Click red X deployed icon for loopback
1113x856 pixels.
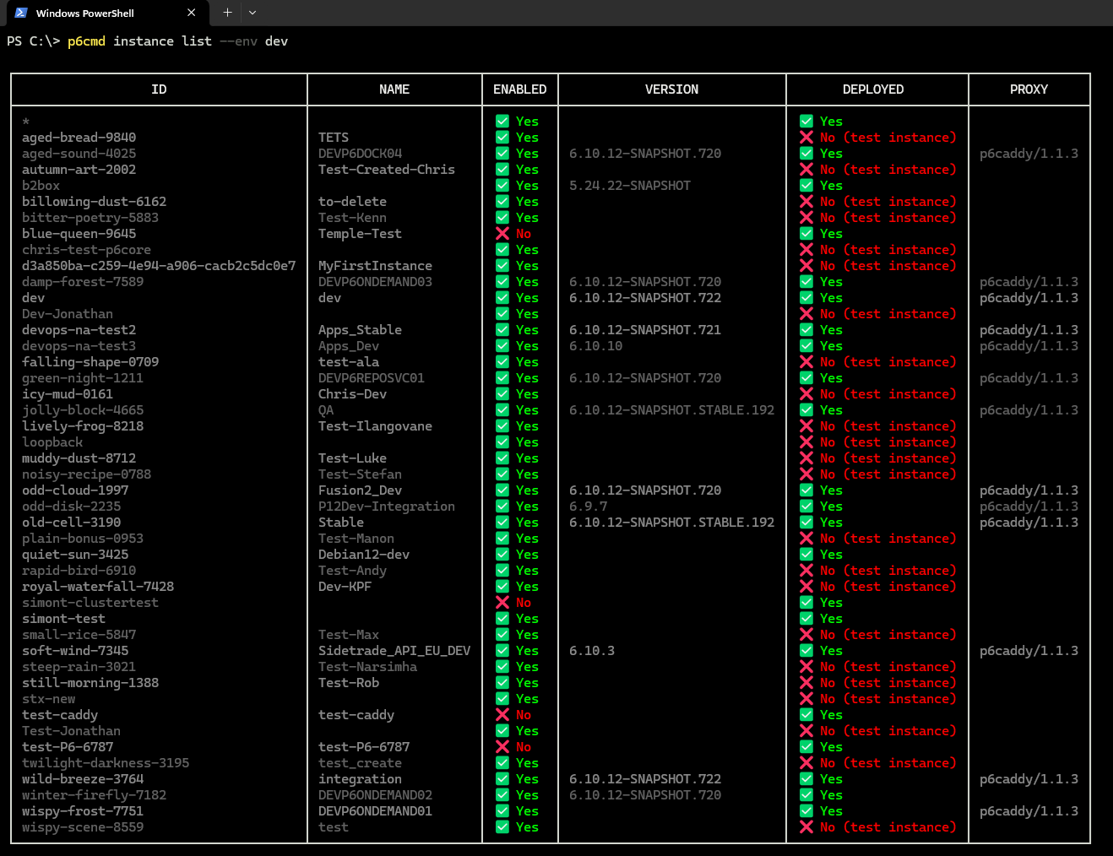[x=806, y=442]
